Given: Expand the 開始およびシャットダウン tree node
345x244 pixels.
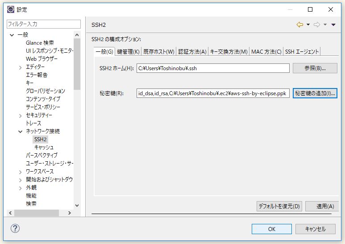Looking at the screenshot, I should pos(20,180).
